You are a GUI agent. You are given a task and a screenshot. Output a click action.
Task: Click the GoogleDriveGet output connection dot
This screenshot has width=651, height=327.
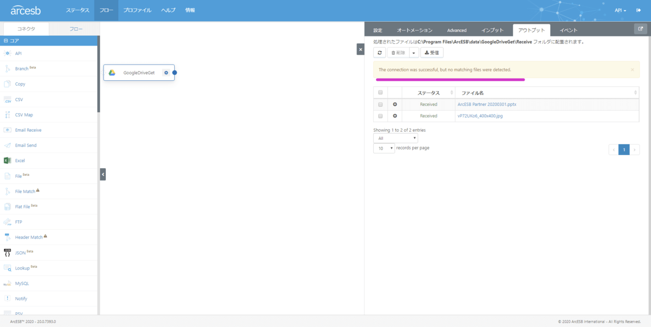(175, 73)
